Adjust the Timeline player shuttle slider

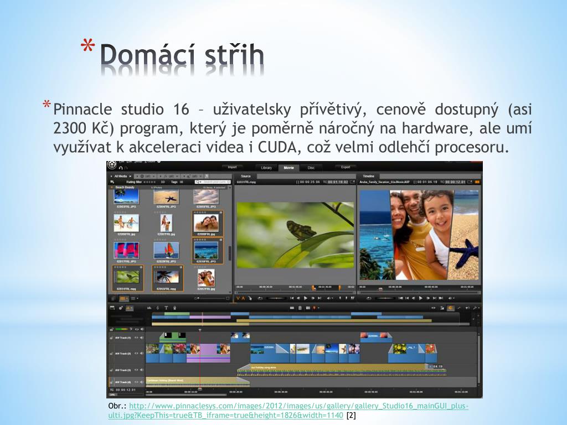click(x=385, y=298)
